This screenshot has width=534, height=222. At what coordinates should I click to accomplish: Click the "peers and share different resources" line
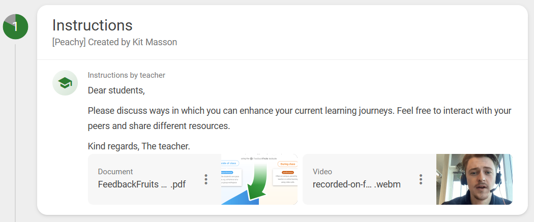[x=159, y=126]
